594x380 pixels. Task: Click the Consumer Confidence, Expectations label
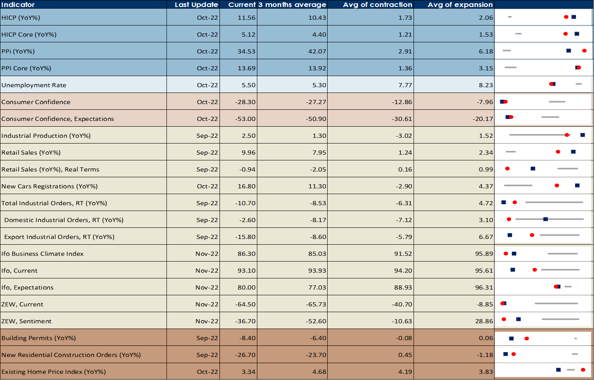point(58,119)
